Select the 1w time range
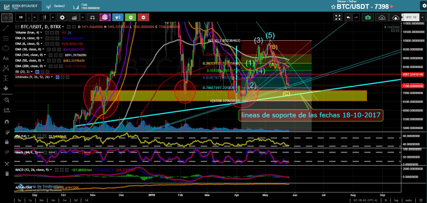Screen dimensions: 427x203 (x=64, y=200)
